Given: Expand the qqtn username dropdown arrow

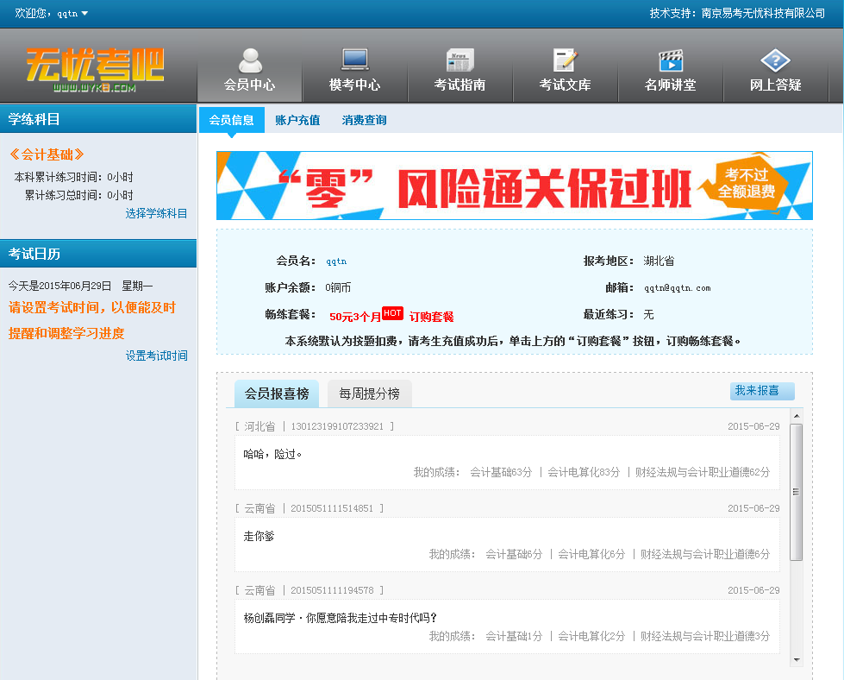Looking at the screenshot, I should click(84, 13).
